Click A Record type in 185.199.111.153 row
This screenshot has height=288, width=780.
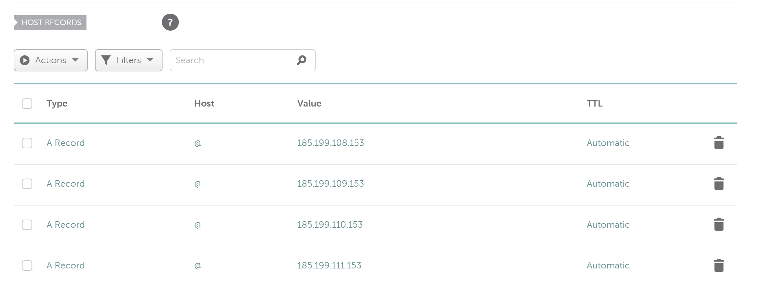coord(65,266)
